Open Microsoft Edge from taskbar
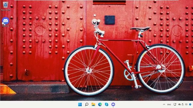This screenshot has width=193, height=108. 100,104
